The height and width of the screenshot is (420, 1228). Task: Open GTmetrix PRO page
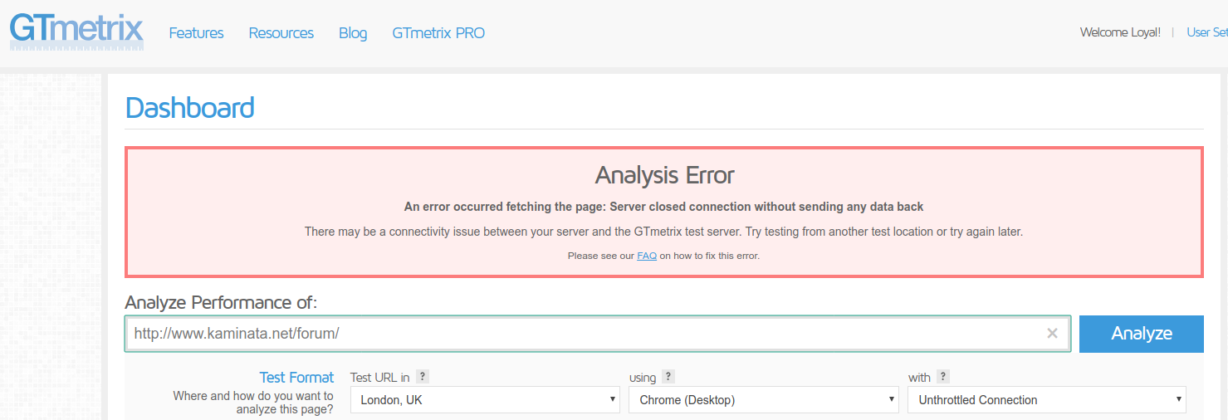[438, 33]
